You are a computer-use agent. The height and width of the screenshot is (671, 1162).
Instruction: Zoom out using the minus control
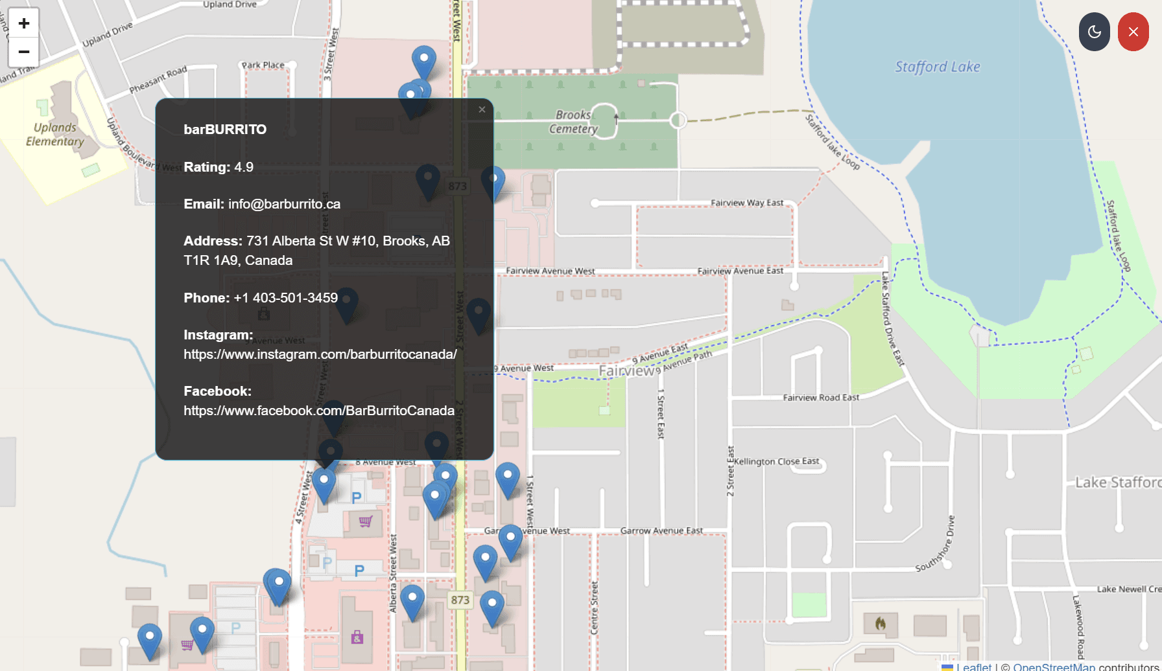[23, 51]
